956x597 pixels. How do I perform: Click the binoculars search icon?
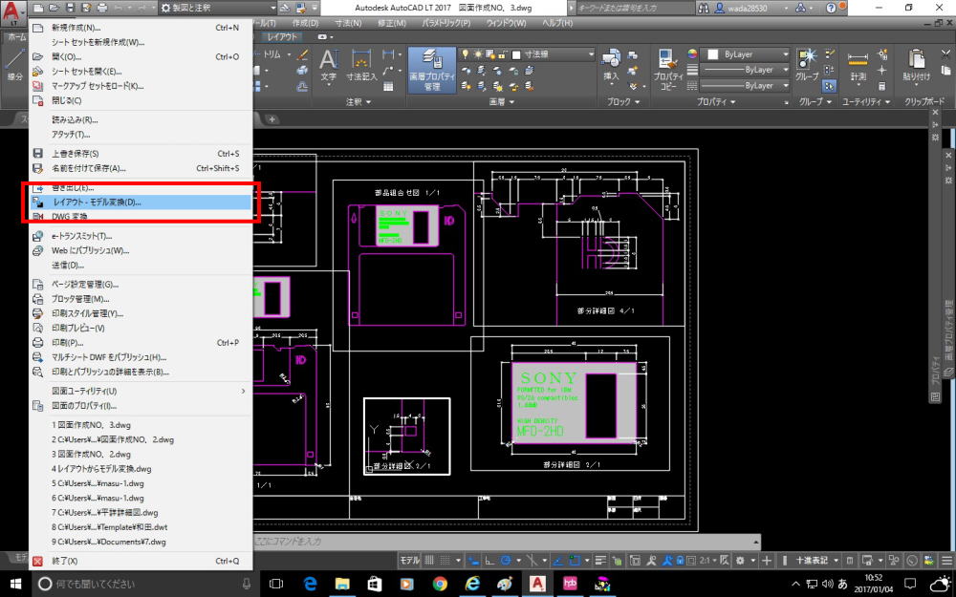tap(704, 8)
